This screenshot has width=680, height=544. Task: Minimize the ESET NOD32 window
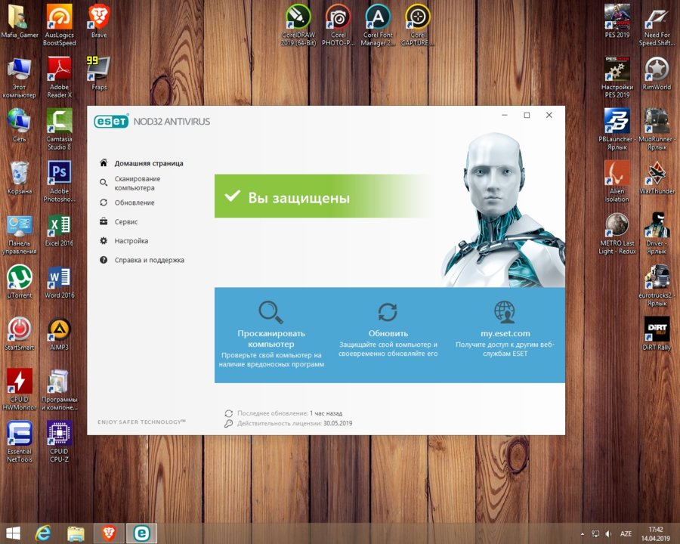tap(505, 115)
